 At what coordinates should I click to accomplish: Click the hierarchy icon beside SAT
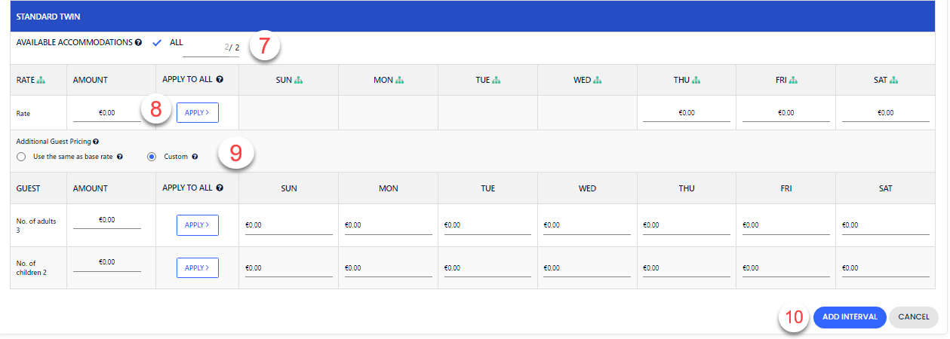[x=895, y=79]
